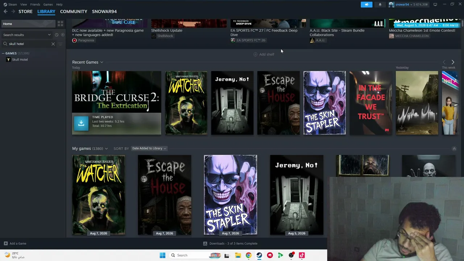Collapse the My games shelf arrows icon

point(454,149)
